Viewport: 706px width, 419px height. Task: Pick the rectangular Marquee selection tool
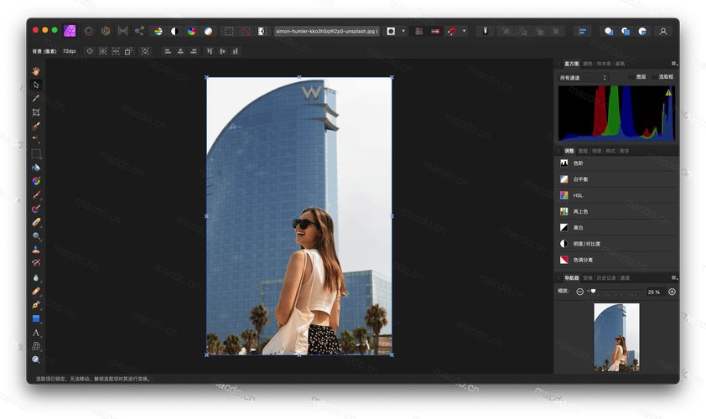36,153
